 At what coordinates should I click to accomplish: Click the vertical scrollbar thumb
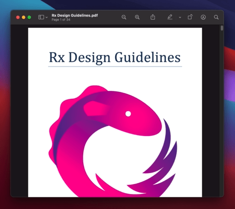click(x=222, y=28)
